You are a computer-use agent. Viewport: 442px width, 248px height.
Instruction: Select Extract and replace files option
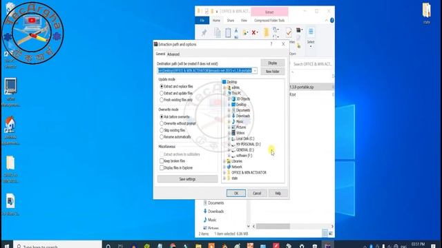(162, 86)
